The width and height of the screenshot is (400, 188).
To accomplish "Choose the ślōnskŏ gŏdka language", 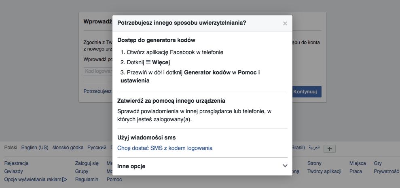I will click(68, 148).
